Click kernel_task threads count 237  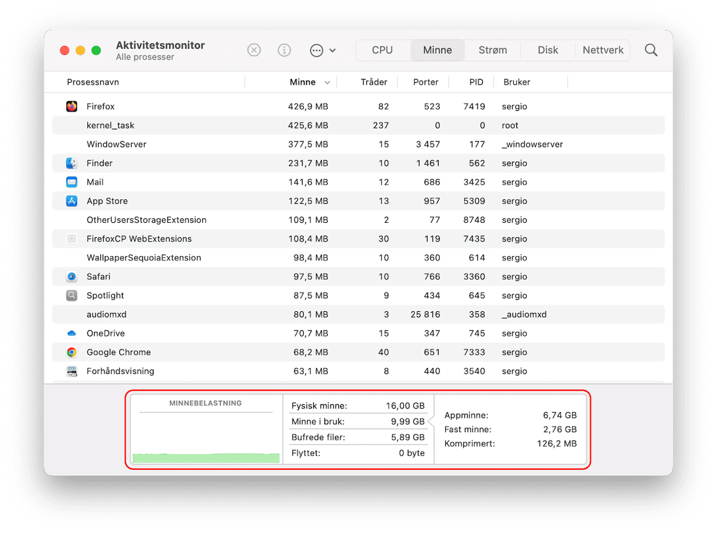(x=381, y=126)
